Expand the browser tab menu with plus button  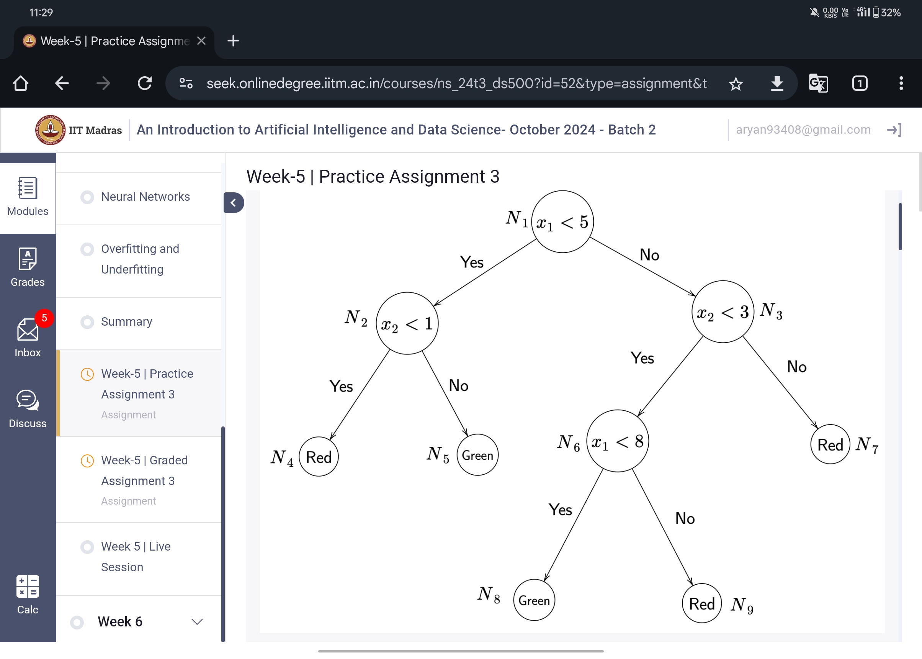pyautogui.click(x=233, y=41)
